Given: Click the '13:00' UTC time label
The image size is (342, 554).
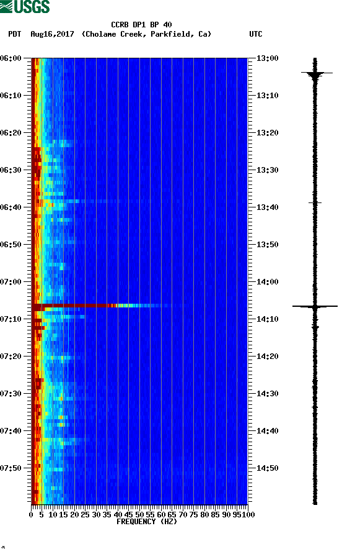Looking at the screenshot, I should coord(267,58).
